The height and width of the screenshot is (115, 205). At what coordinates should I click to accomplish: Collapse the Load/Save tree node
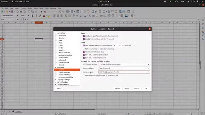click(55, 67)
